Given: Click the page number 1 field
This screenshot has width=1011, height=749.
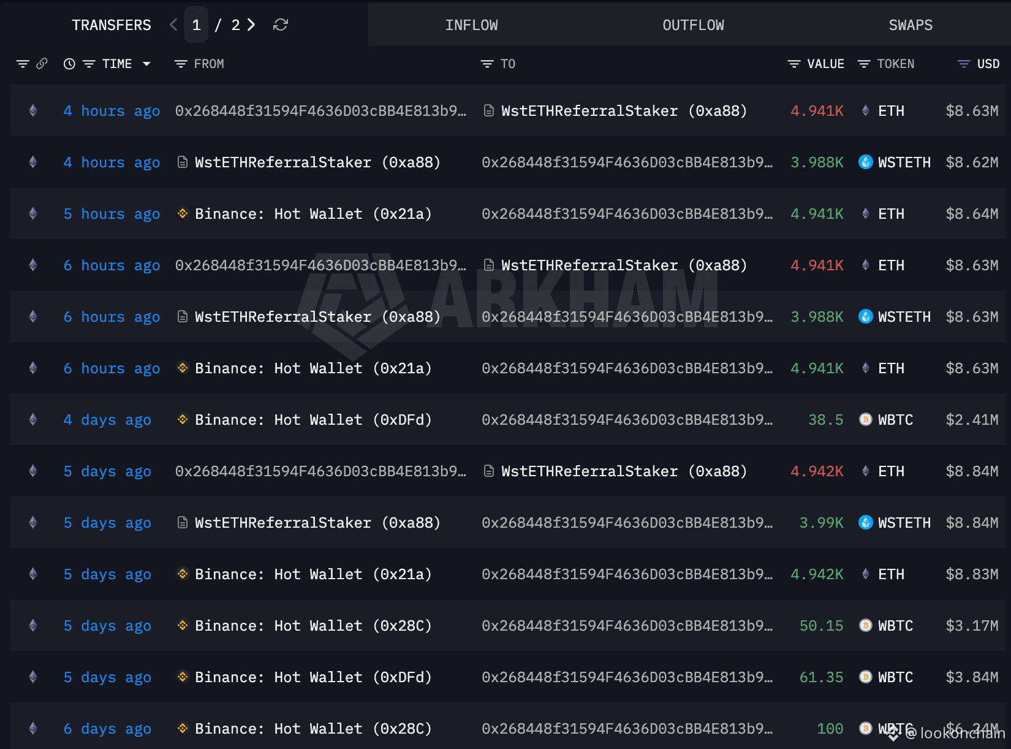Looking at the screenshot, I should 196,25.
